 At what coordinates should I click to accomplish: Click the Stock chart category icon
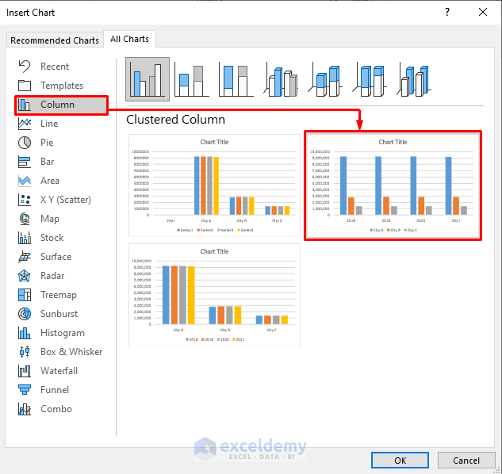click(x=25, y=238)
